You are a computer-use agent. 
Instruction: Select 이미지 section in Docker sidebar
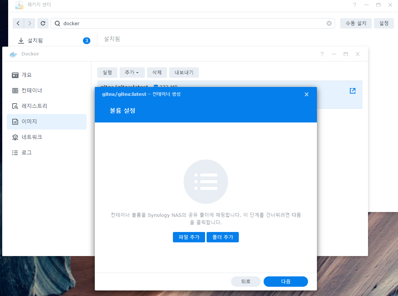click(x=47, y=122)
